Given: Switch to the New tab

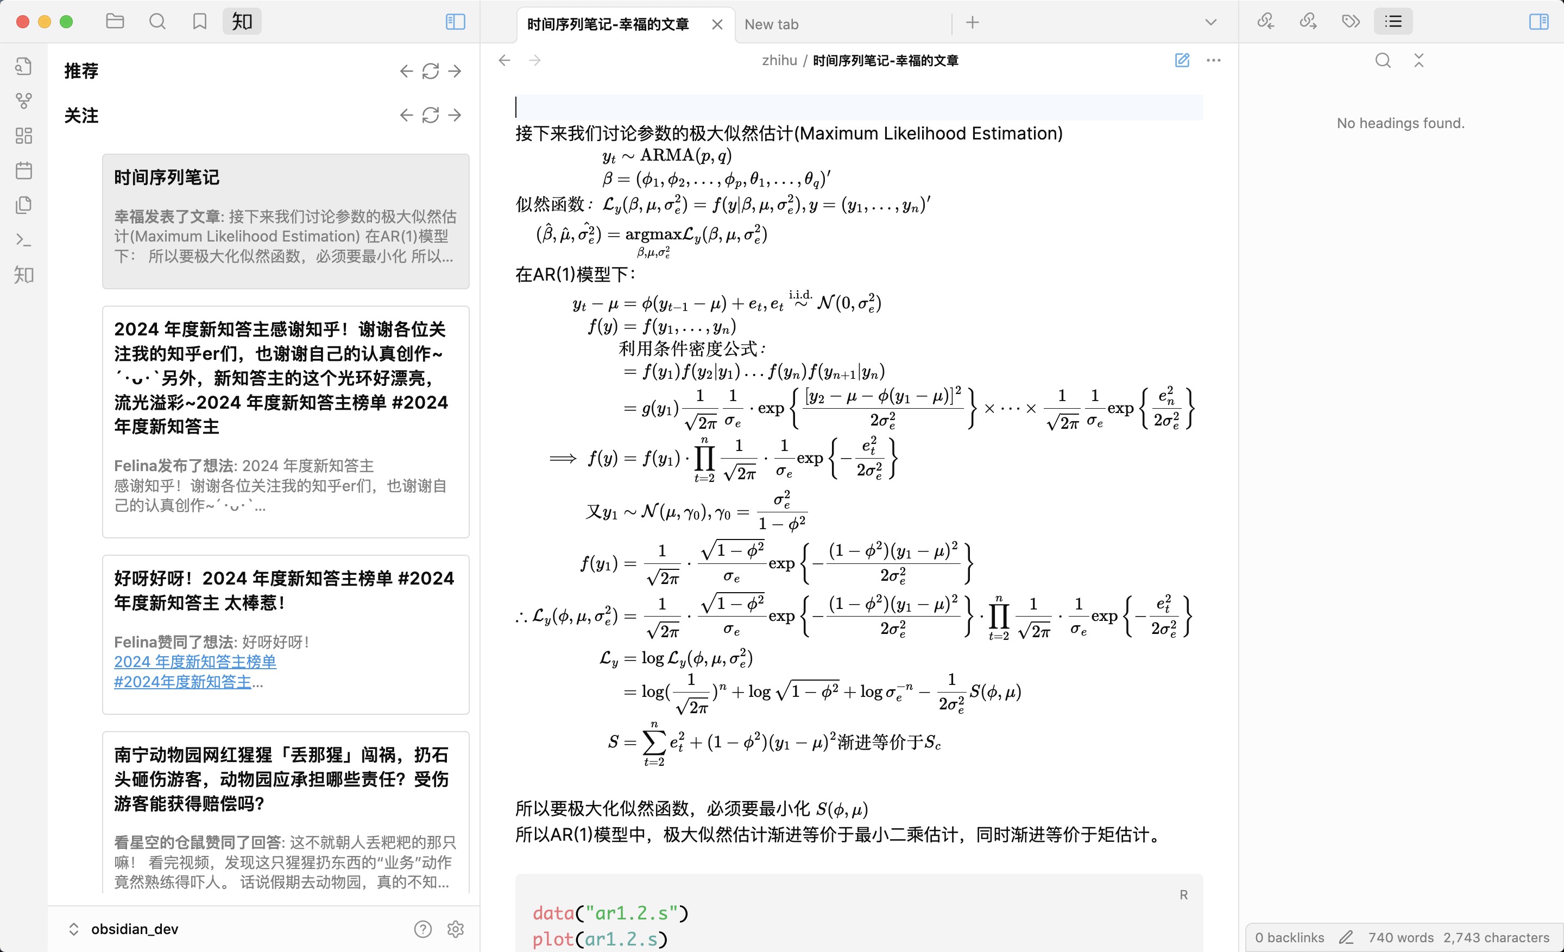Looking at the screenshot, I should (x=771, y=24).
